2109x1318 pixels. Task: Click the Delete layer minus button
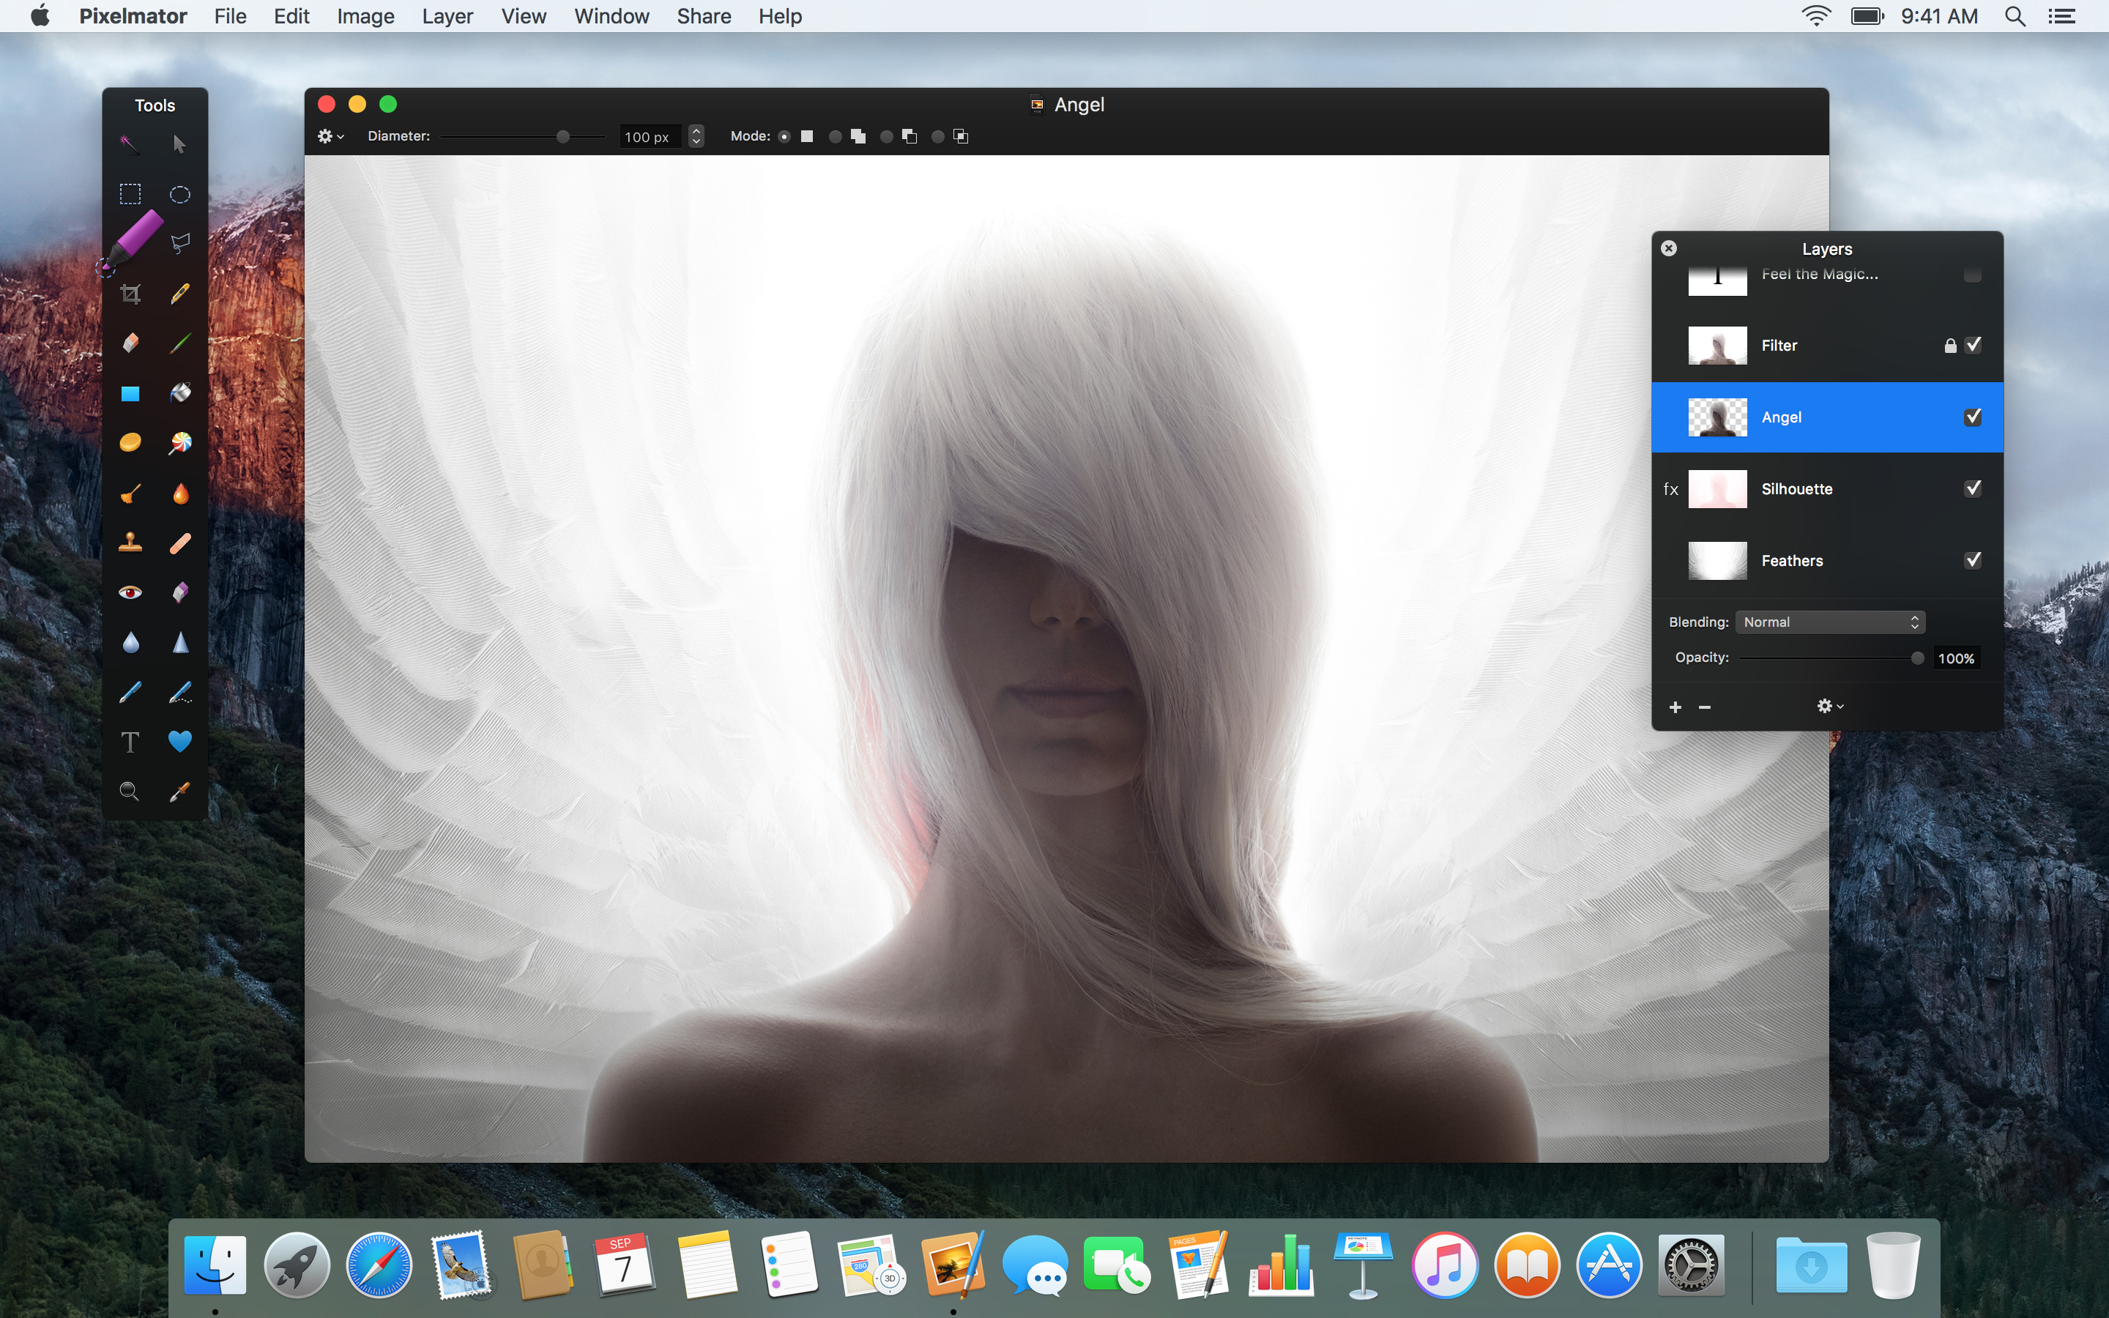point(1702,706)
